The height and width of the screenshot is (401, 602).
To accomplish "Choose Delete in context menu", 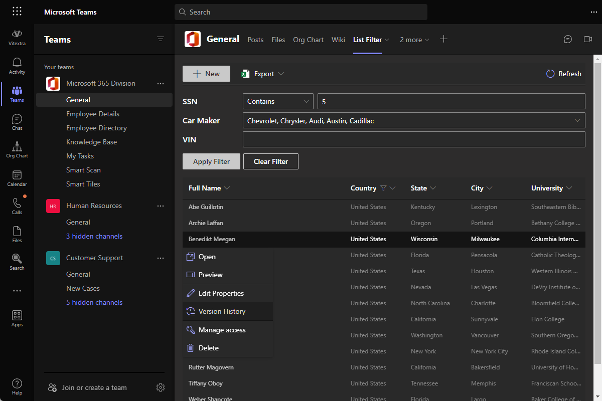I will point(228,348).
